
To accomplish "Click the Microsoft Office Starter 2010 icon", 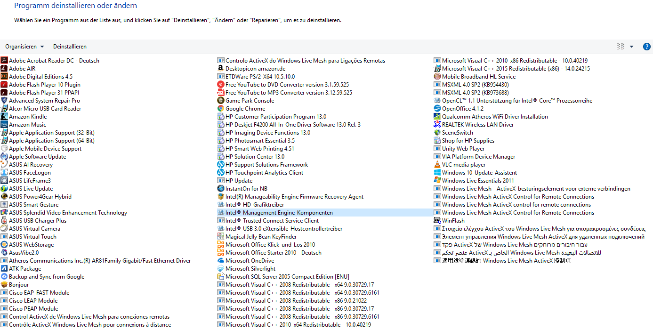I will click(221, 252).
